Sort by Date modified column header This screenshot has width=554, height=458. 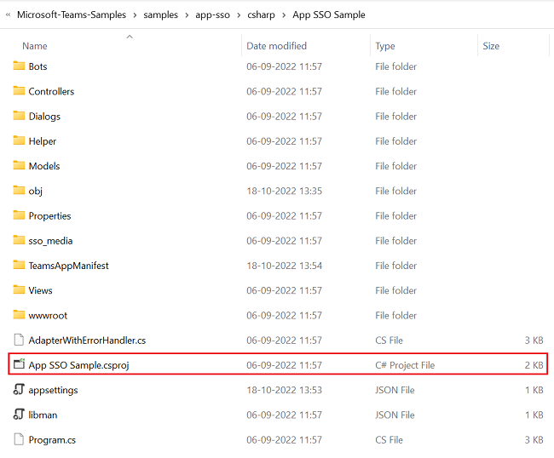[277, 46]
